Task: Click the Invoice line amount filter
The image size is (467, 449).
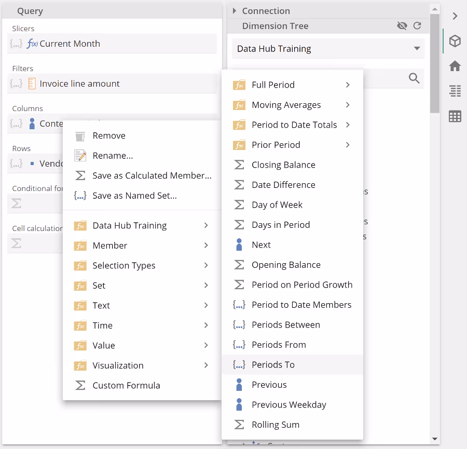Action: click(79, 84)
